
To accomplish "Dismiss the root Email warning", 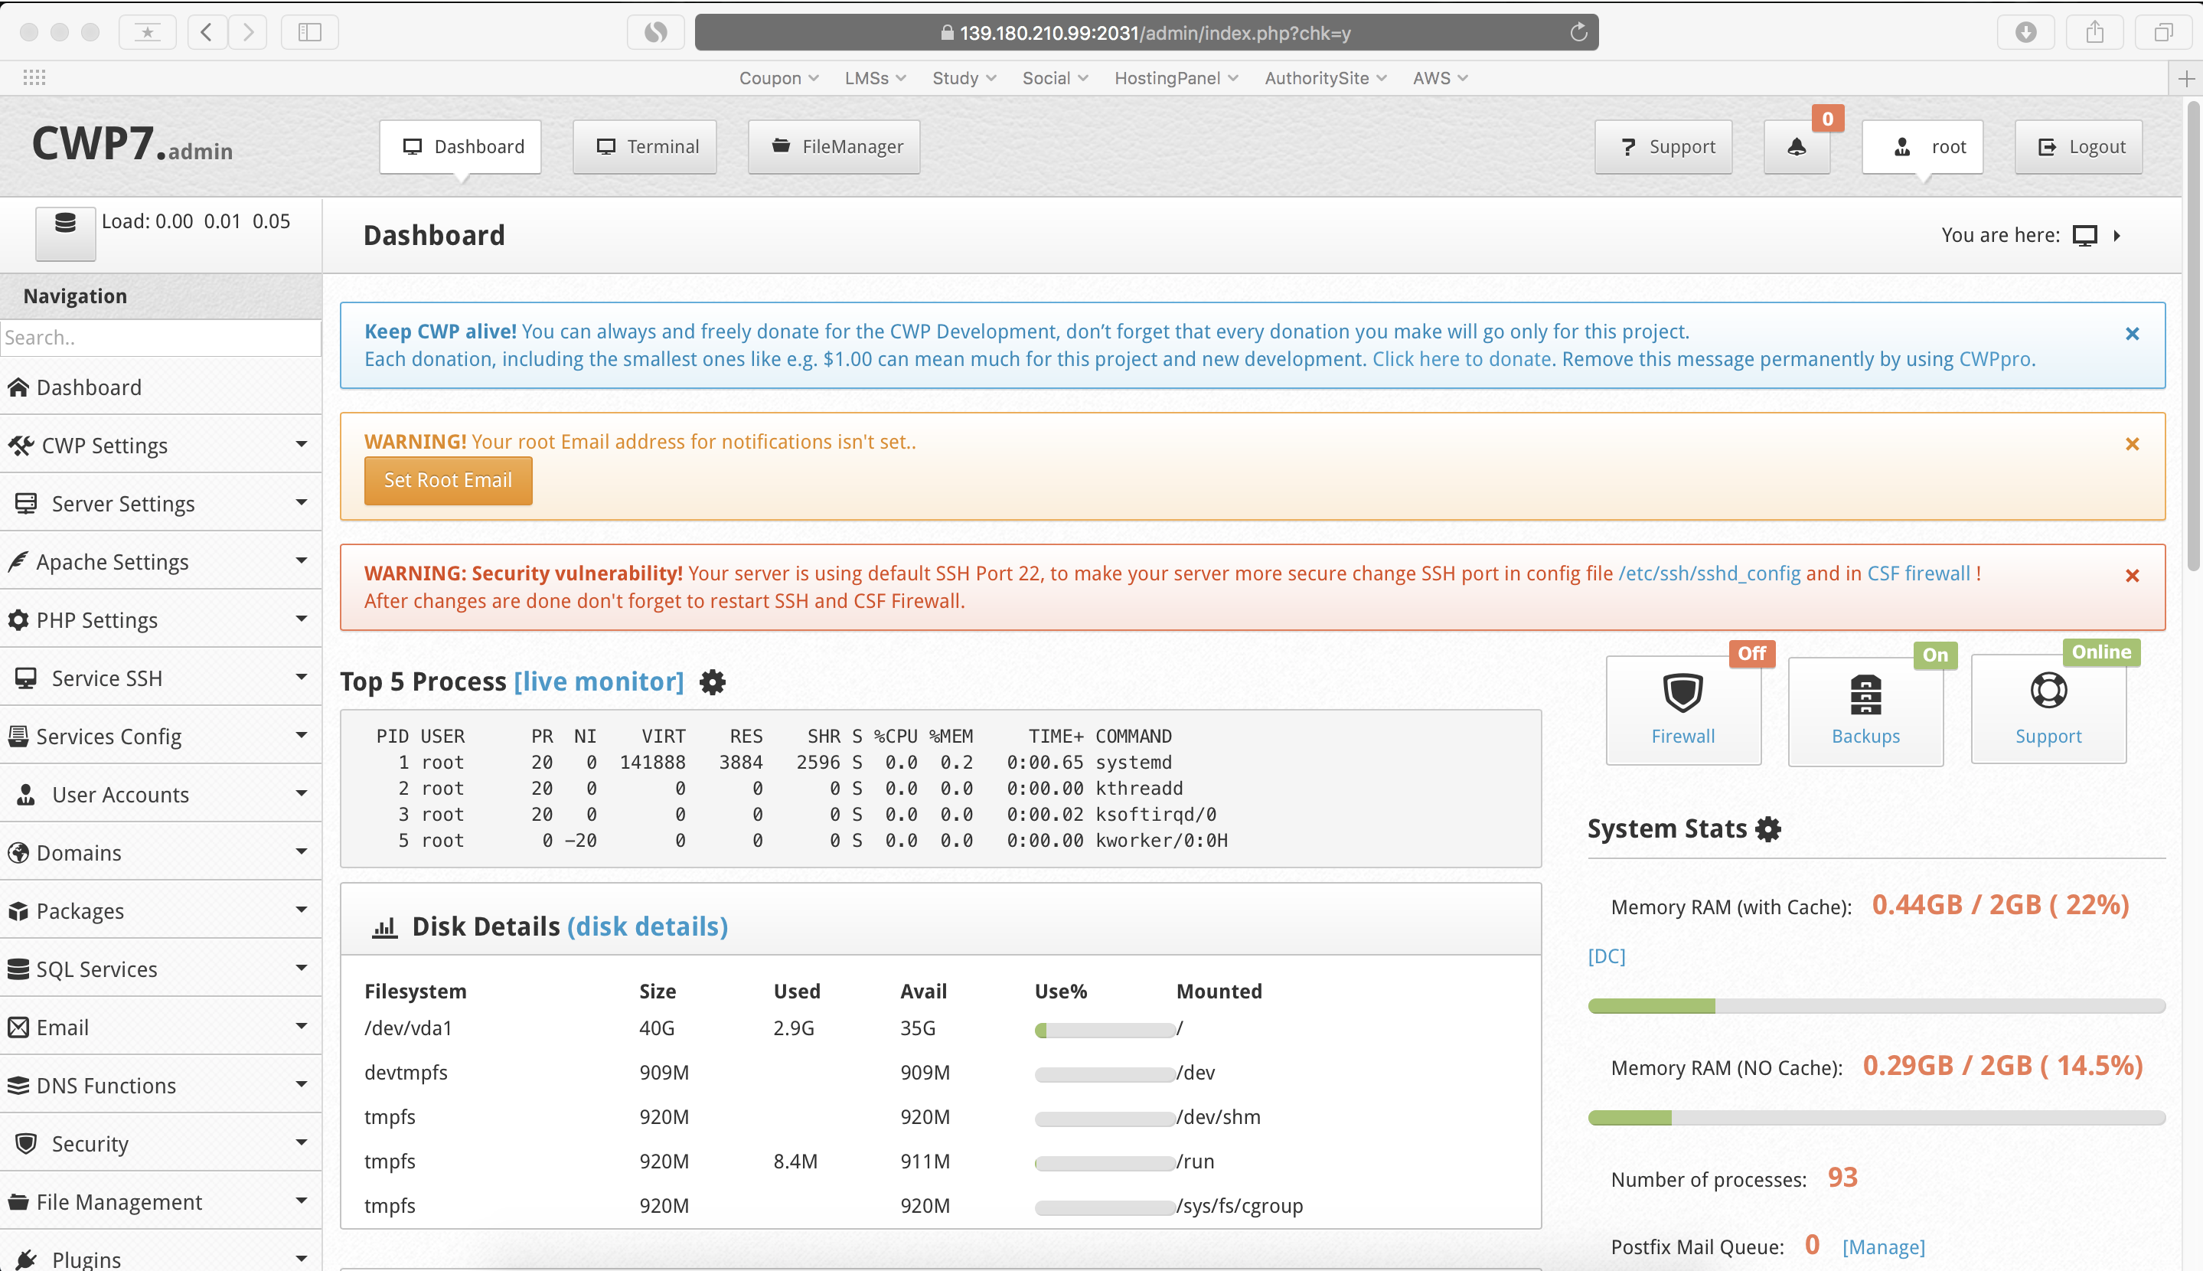I will point(2132,443).
